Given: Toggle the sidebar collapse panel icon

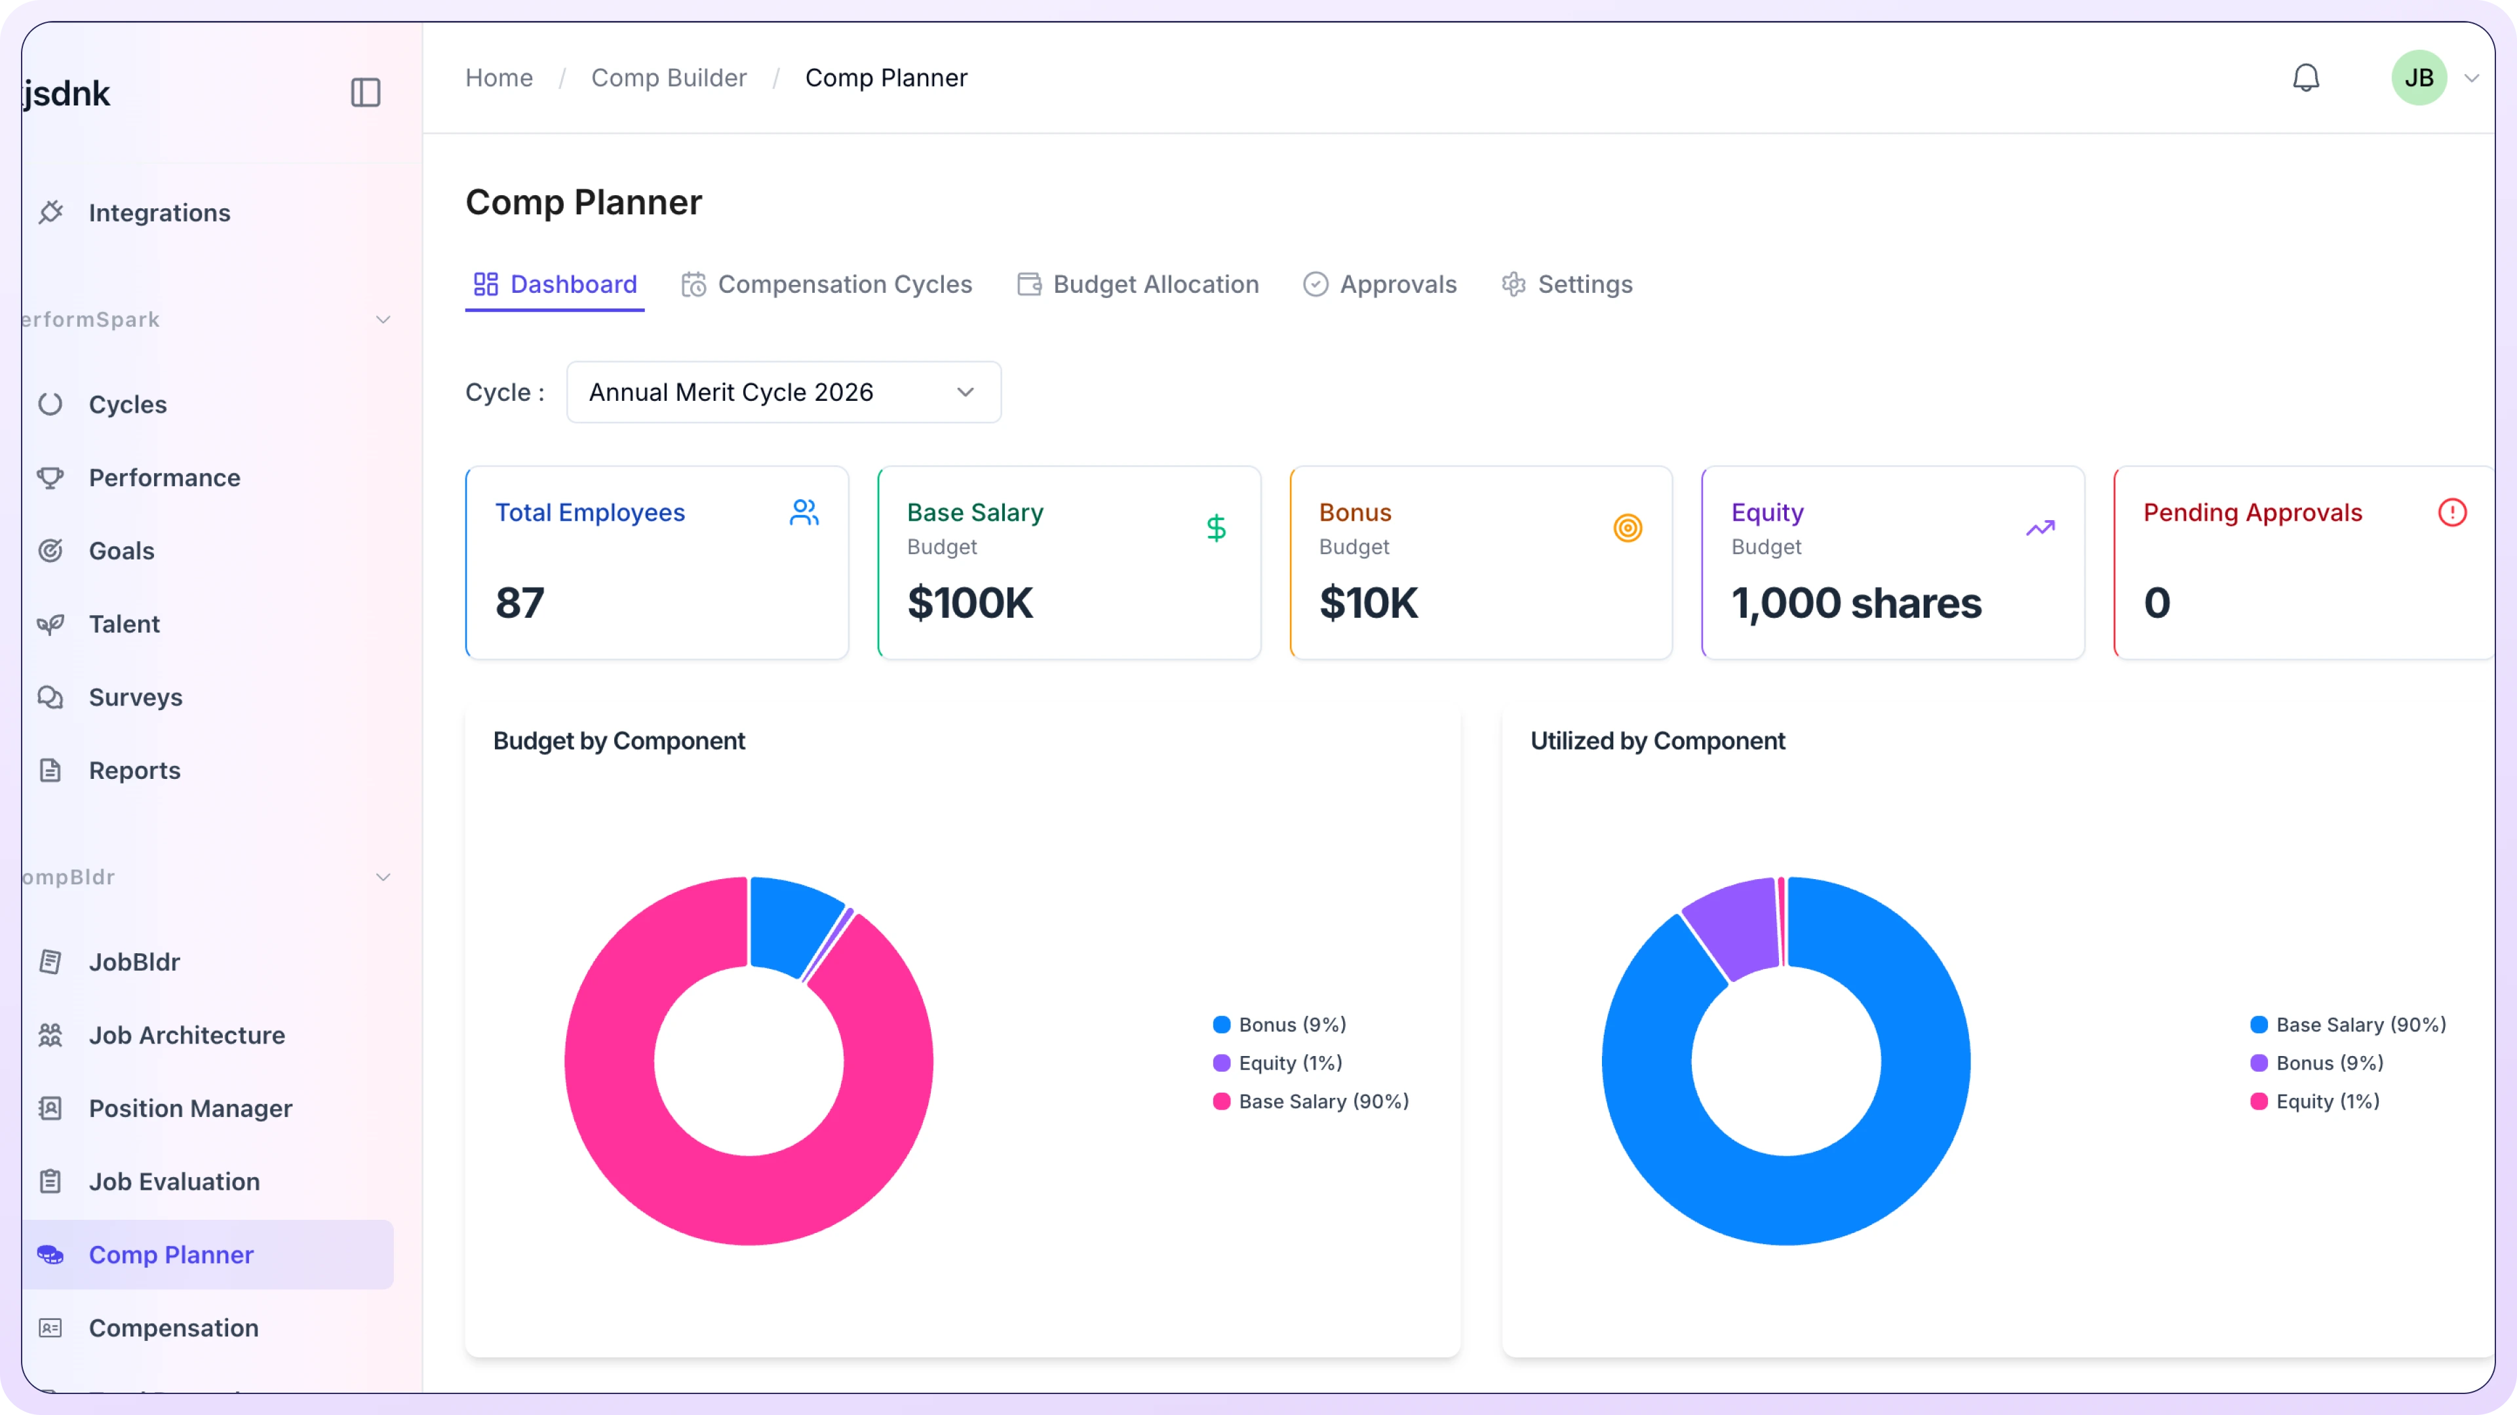Looking at the screenshot, I should pos(366,93).
